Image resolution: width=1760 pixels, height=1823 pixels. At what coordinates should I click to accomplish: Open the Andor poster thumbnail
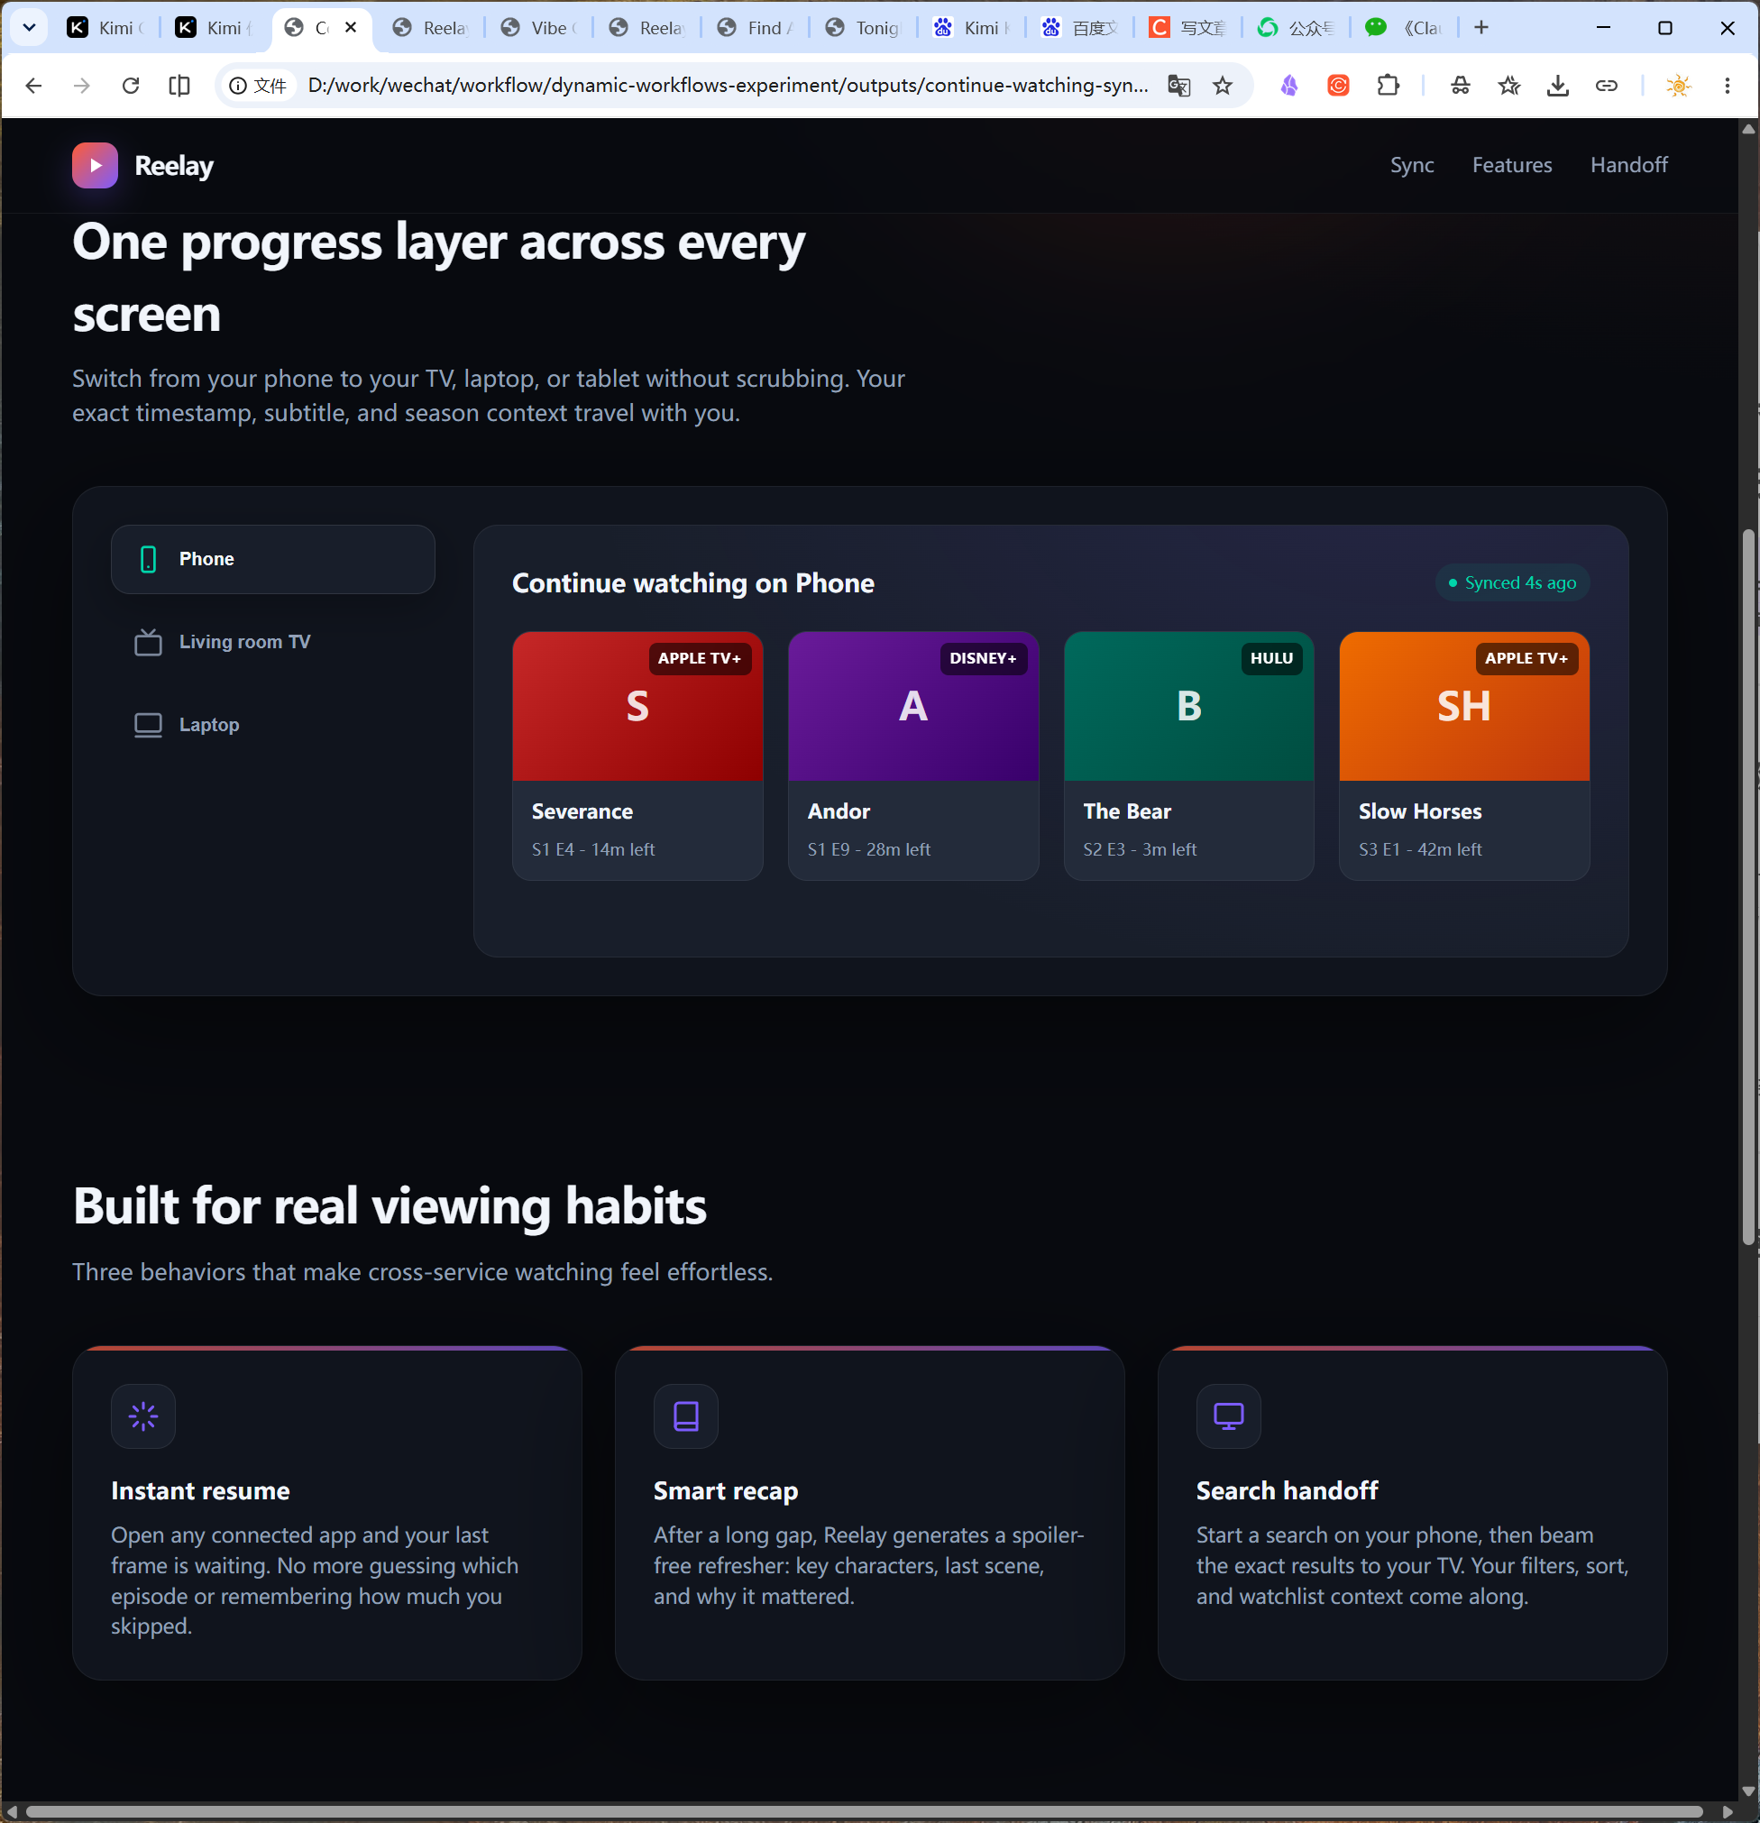click(912, 706)
